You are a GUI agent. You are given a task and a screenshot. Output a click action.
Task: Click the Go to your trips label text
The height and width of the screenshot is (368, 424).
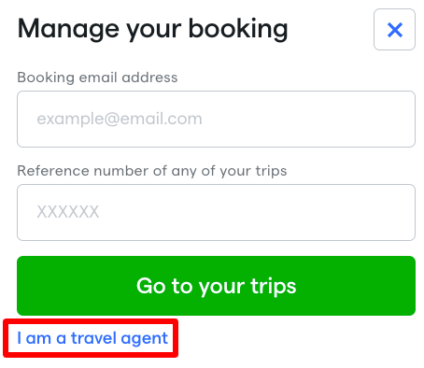(x=216, y=286)
